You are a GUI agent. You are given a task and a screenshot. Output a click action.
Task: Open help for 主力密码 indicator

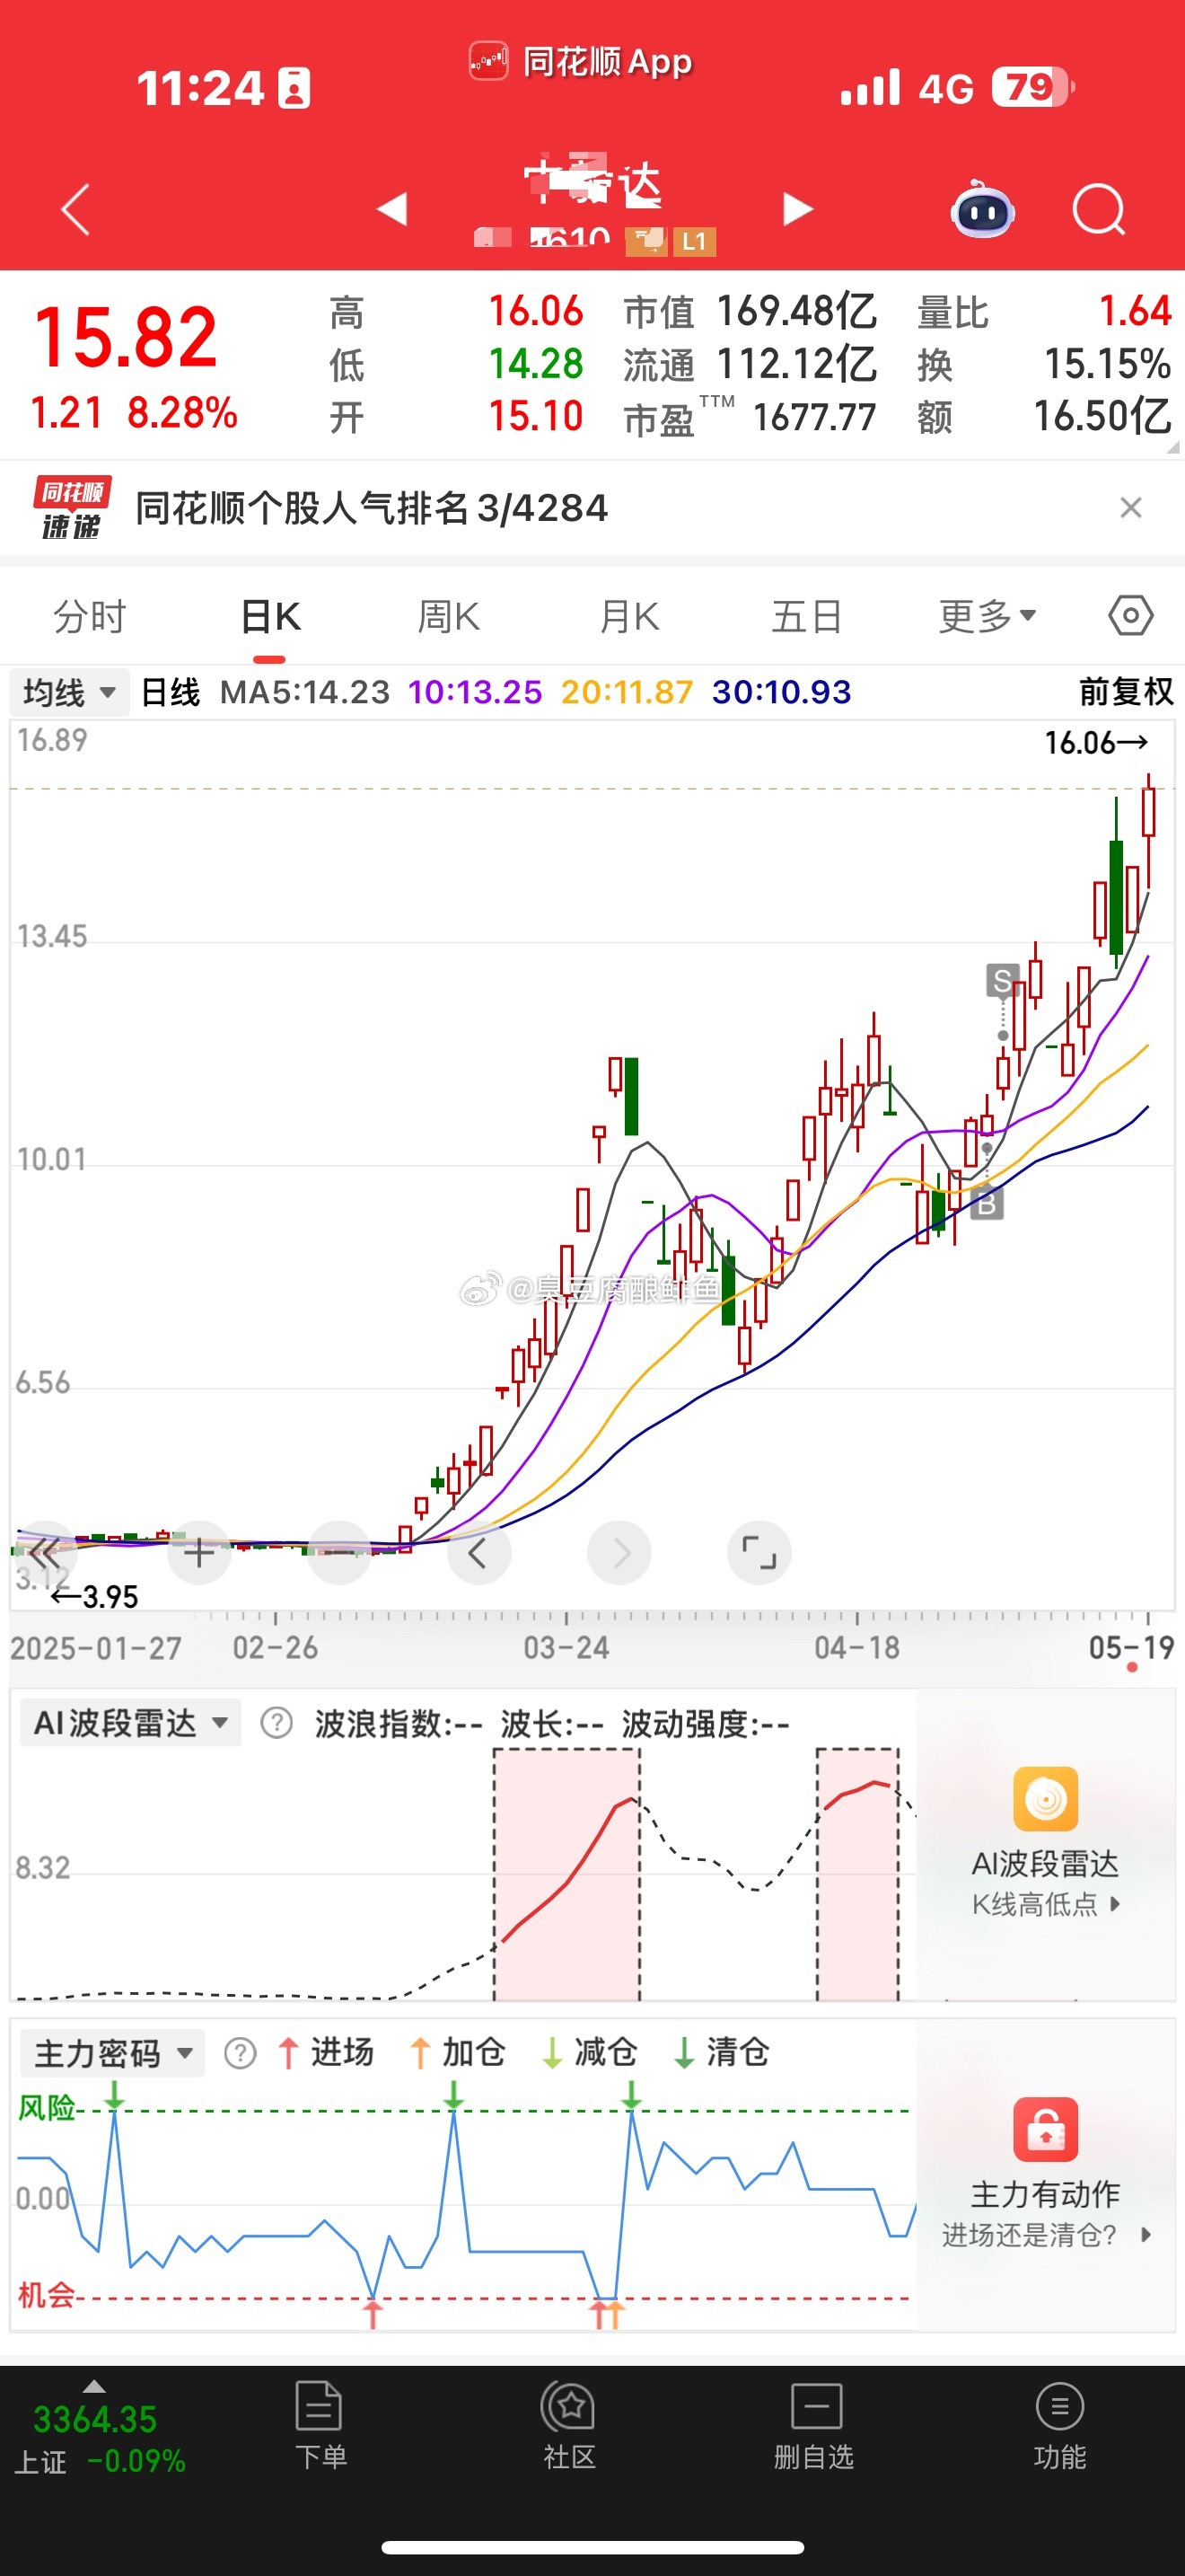point(240,2053)
